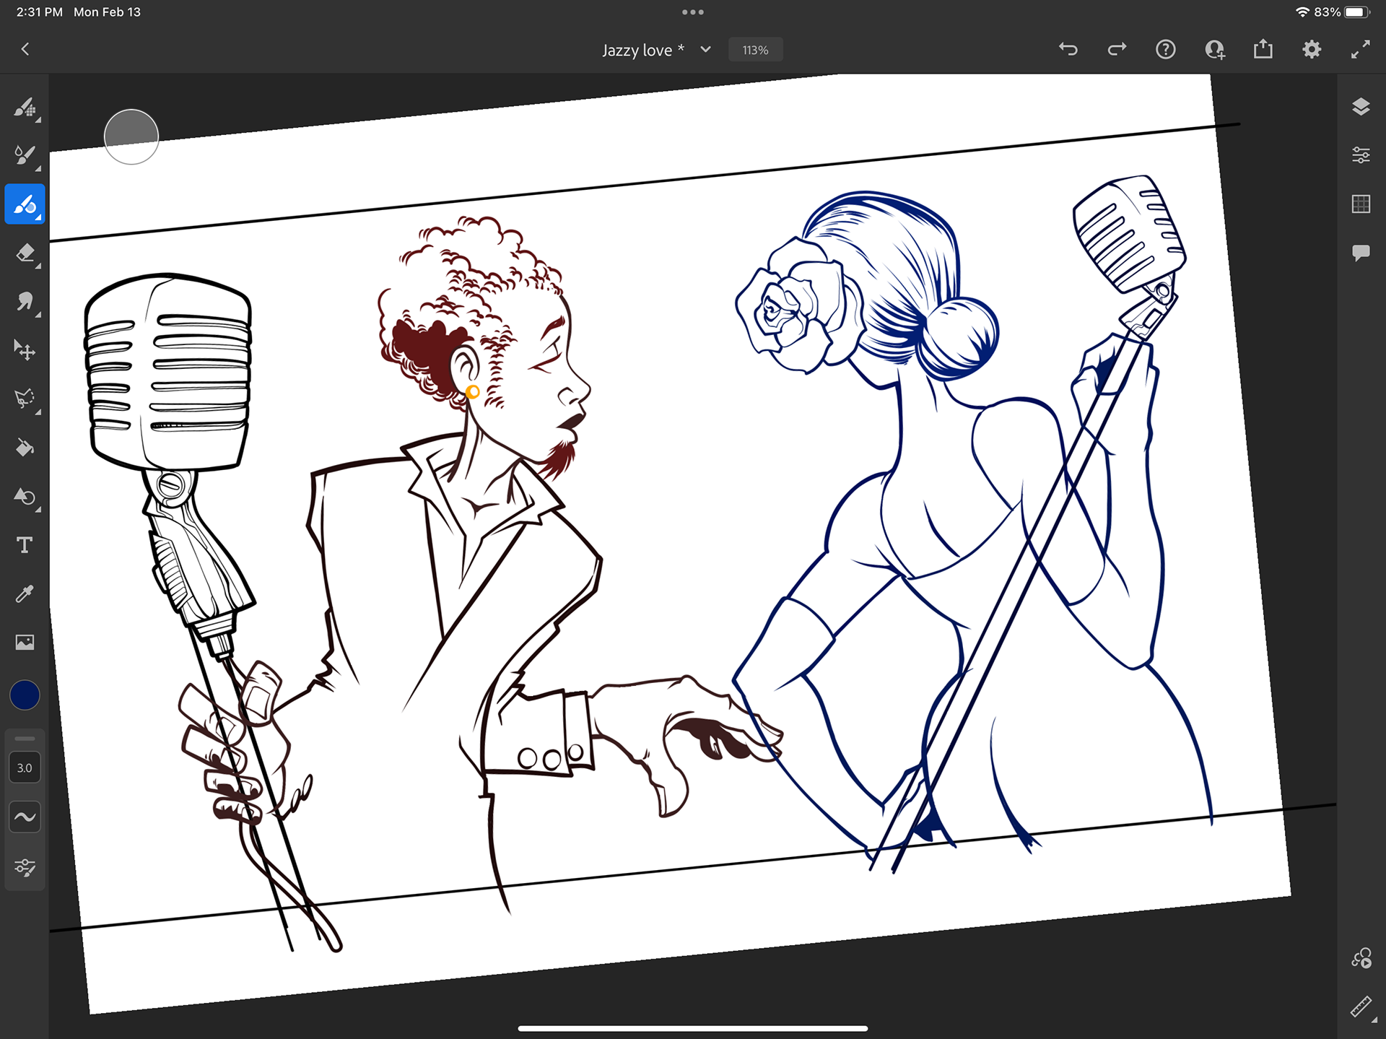Show the Layers panel
Viewport: 1386px width, 1039px height.
1361,107
